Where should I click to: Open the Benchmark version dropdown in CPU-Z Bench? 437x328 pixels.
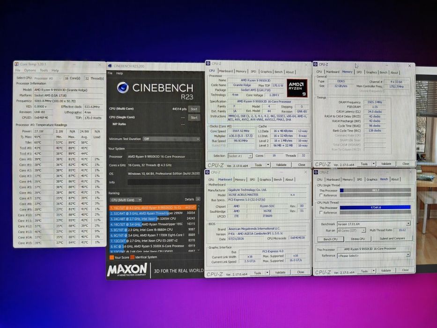pyautogui.click(x=374, y=224)
